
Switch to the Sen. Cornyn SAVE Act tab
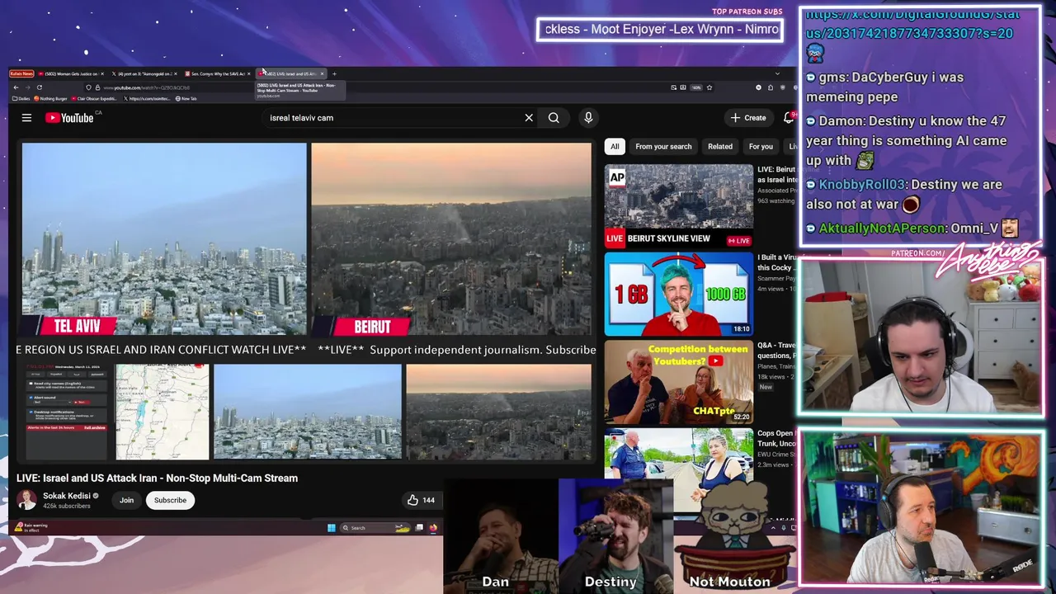(x=216, y=74)
